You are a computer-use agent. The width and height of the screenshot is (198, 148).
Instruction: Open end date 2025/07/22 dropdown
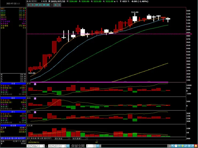point(65,146)
